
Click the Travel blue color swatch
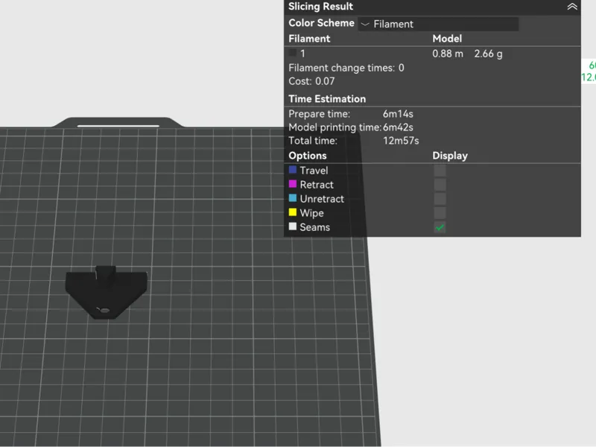pyautogui.click(x=292, y=170)
